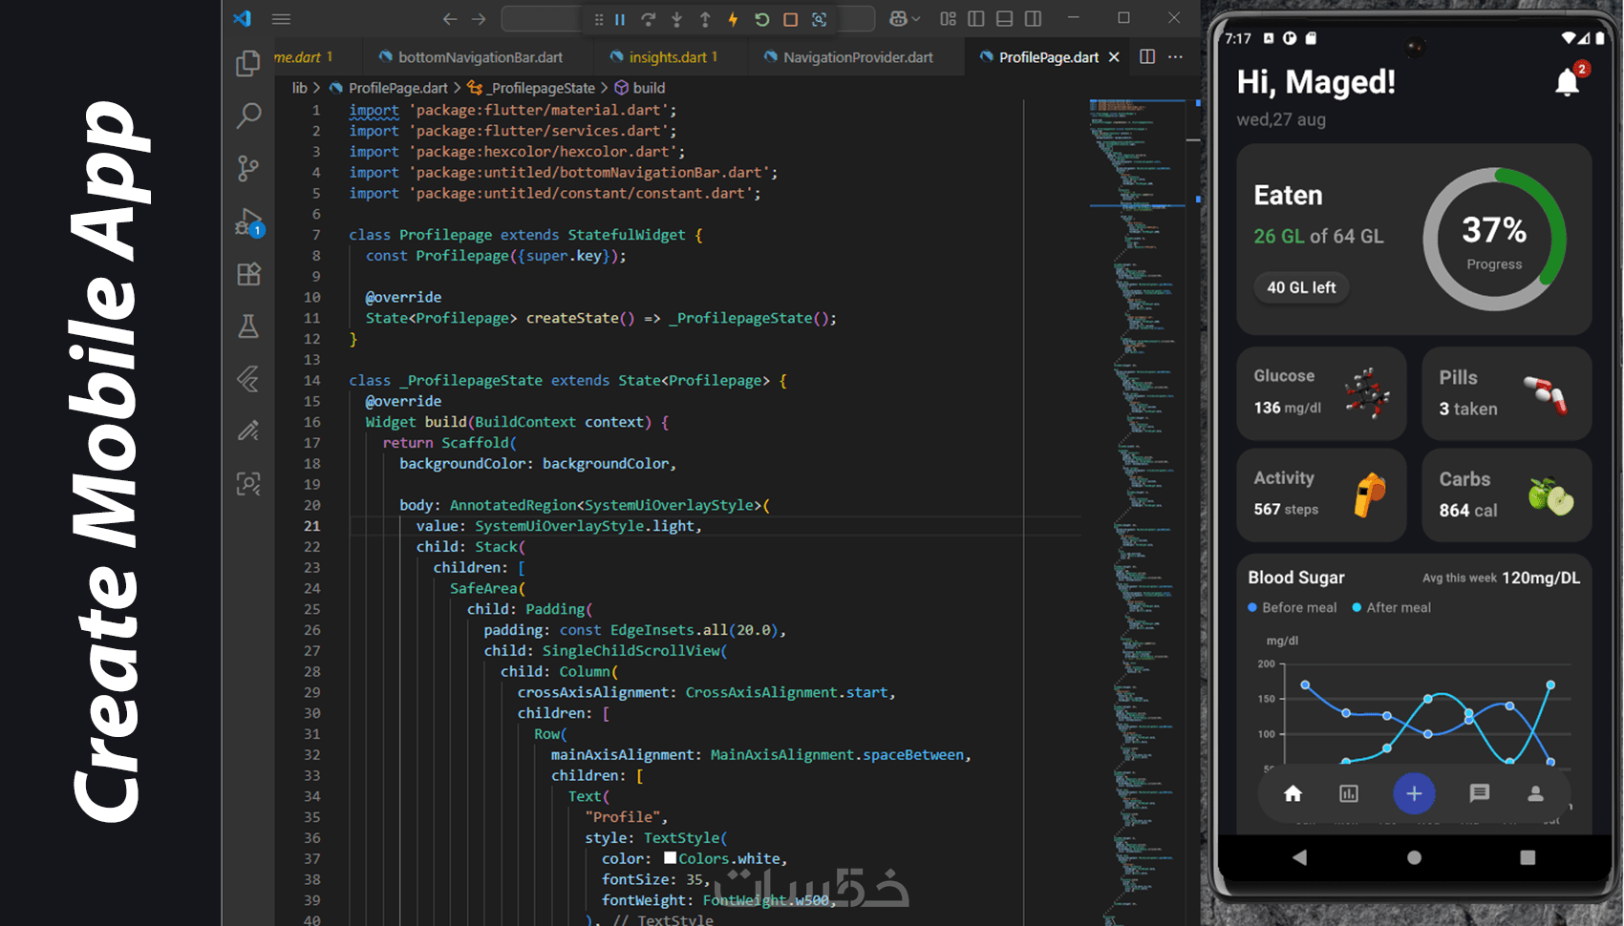Open the Run and Debug view
Image resolution: width=1624 pixels, height=926 pixels.
click(x=248, y=222)
